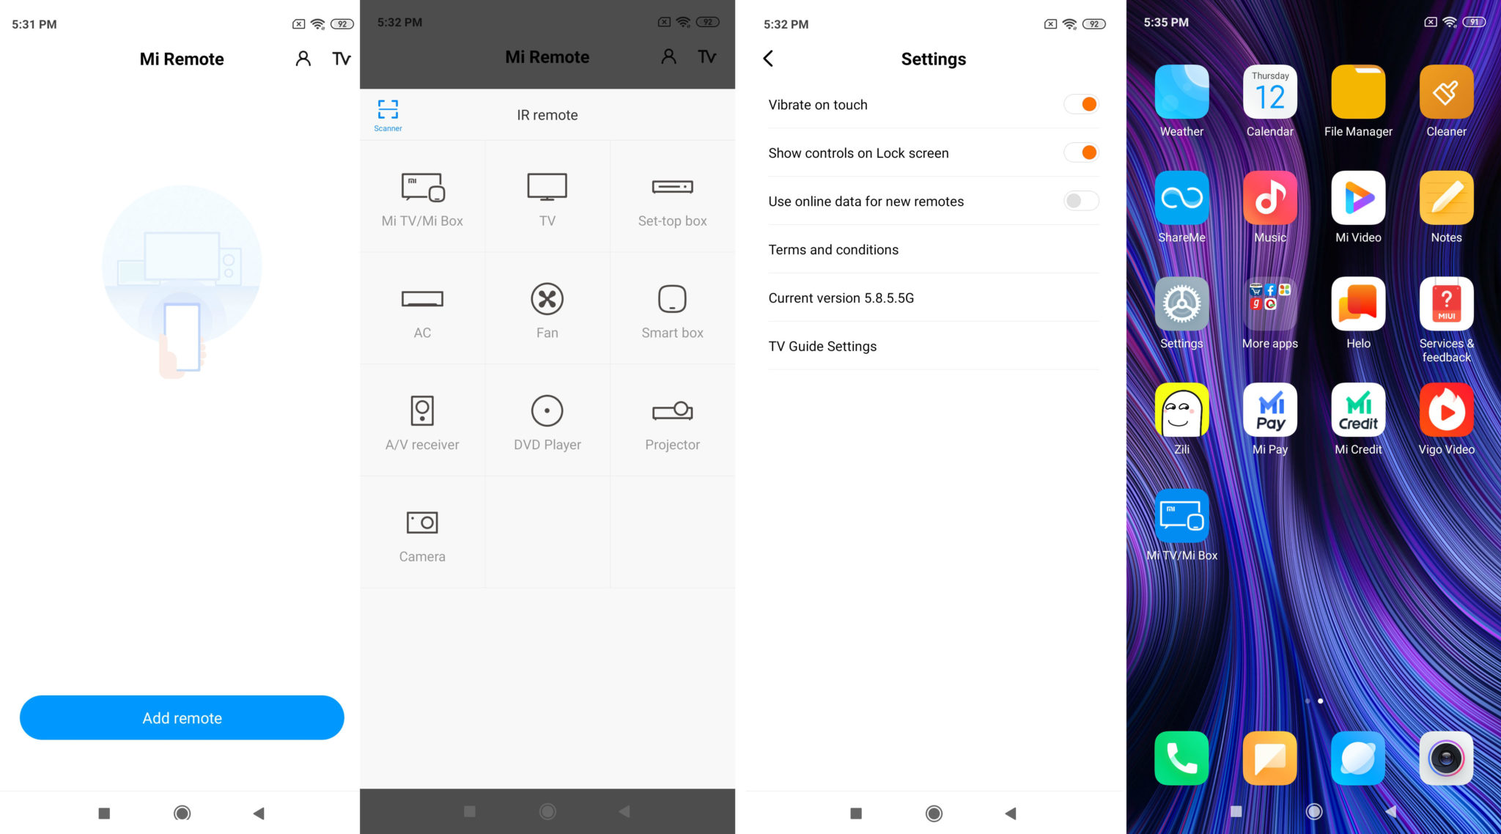The width and height of the screenshot is (1501, 834).
Task: Open TV Guide Settings section
Action: click(x=822, y=346)
